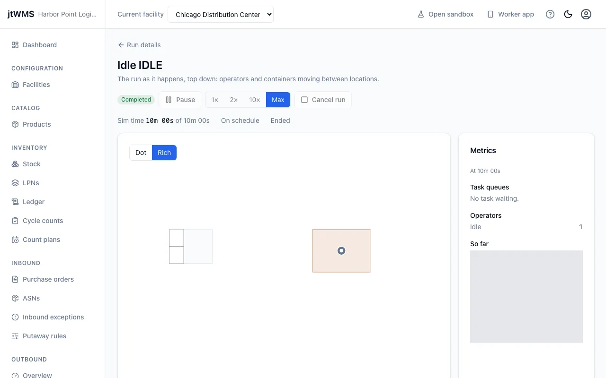Set simulation speed to 1×

(214, 100)
